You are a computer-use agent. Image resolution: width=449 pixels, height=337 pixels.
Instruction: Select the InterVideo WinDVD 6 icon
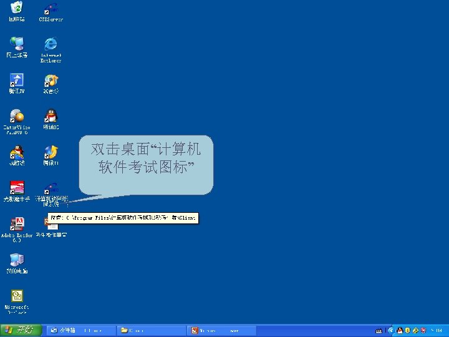point(17,122)
